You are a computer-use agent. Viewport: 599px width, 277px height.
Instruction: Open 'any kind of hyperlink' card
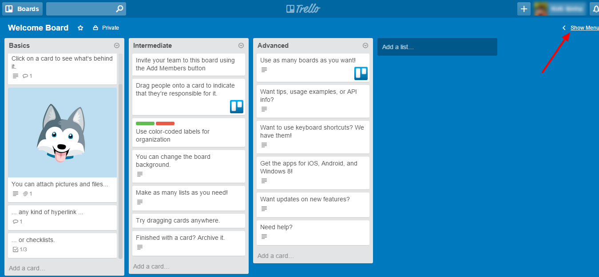tap(62, 217)
